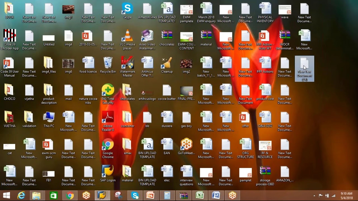Select the product cost spreadsheet
The height and width of the screenshot is (201, 358).
265,92
